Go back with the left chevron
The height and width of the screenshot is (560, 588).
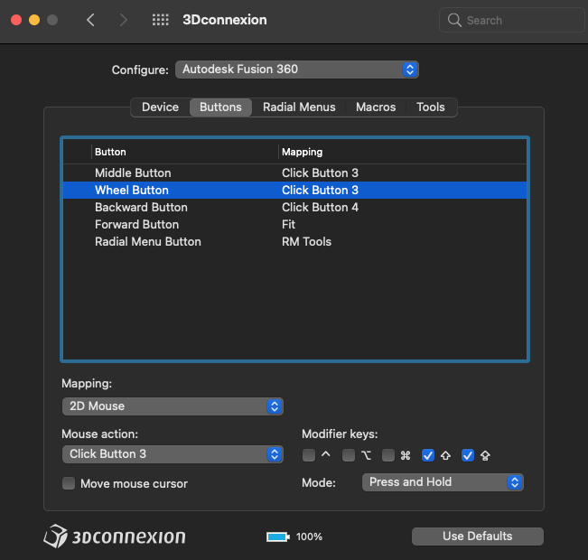coord(90,20)
